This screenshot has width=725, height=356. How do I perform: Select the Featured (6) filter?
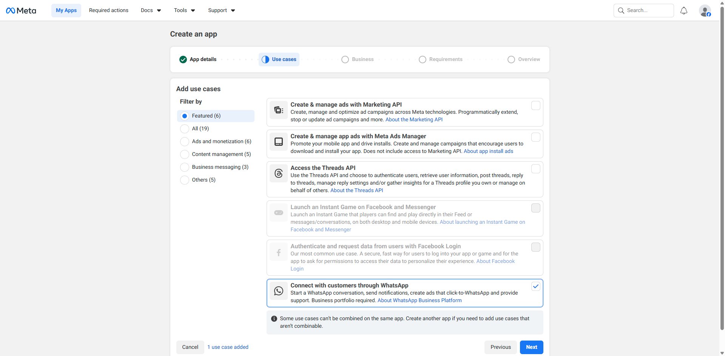pos(216,116)
